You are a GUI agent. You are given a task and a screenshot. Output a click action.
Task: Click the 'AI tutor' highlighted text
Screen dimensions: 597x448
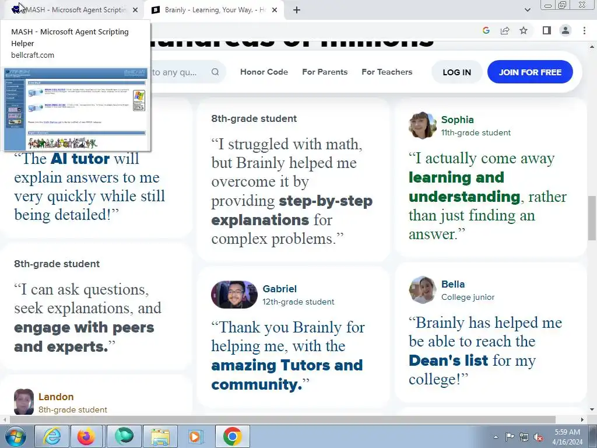point(80,159)
